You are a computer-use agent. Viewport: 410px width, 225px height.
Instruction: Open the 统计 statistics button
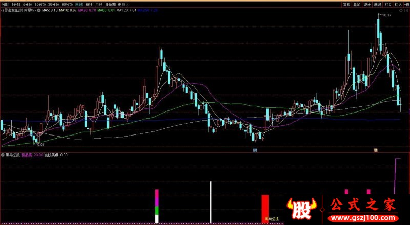tap(367, 4)
